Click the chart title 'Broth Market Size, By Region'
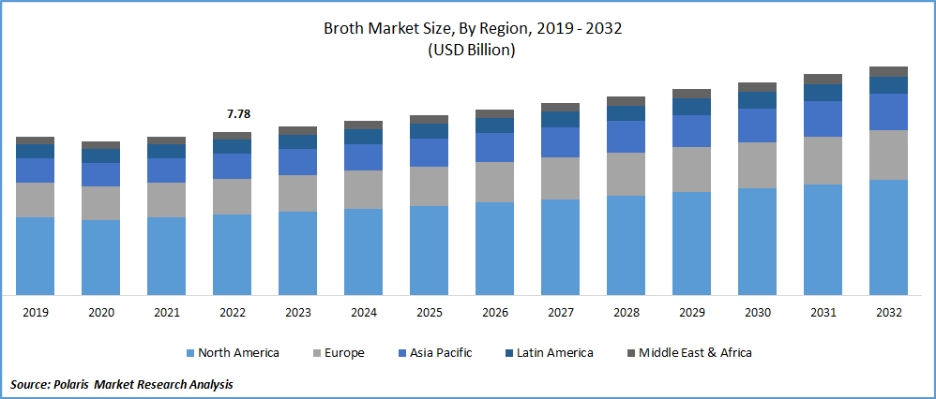936x399 pixels. [430, 29]
